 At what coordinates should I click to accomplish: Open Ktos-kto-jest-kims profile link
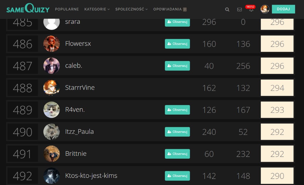[91, 176]
